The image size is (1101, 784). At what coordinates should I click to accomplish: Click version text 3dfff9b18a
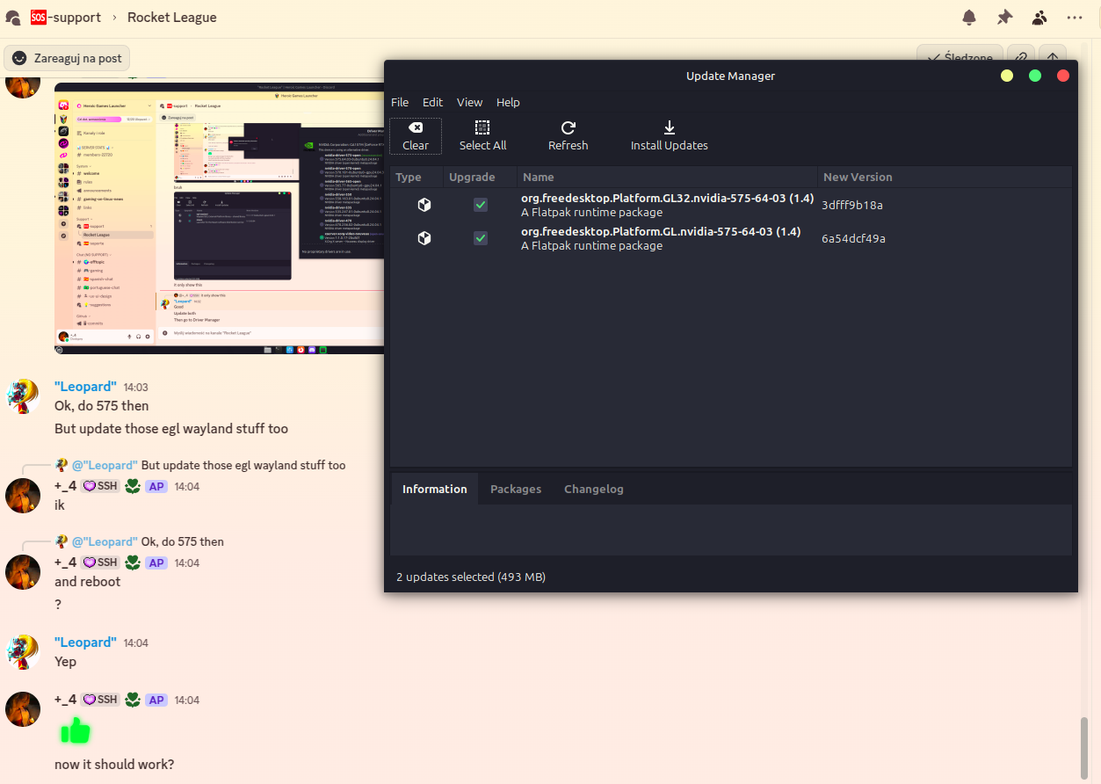click(x=852, y=205)
